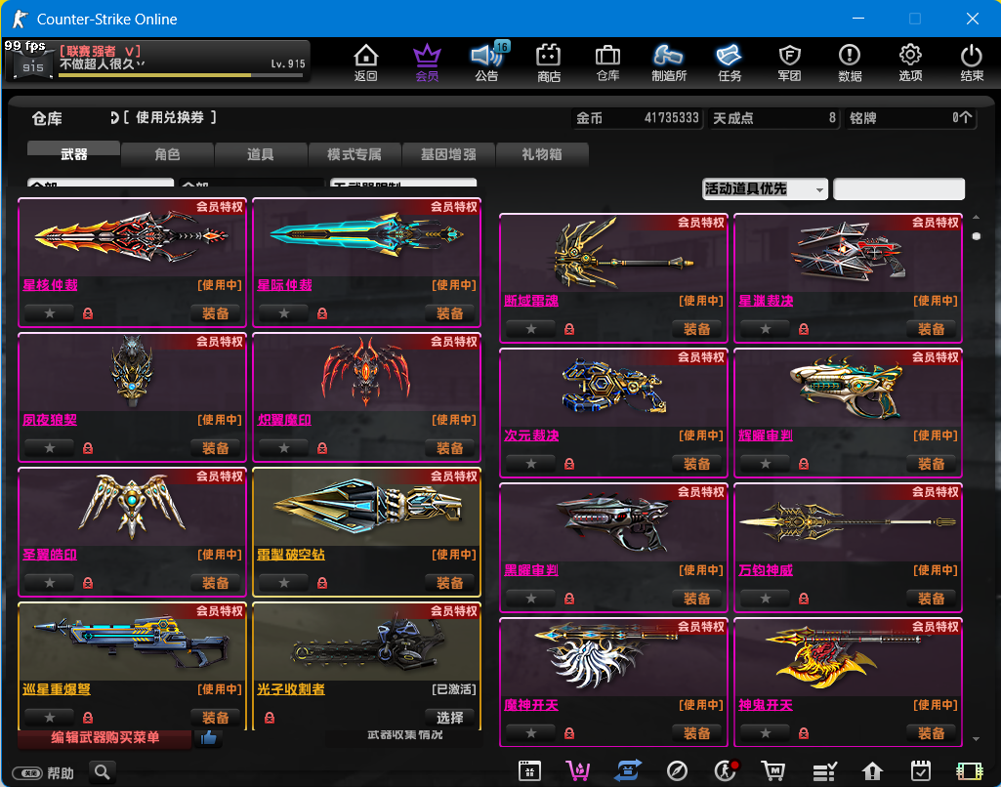Click the lock icon on 巡星重爆弩 card
Viewport: 1001px width, 787px height.
88,718
